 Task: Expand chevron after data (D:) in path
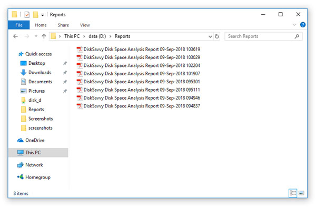110,36
